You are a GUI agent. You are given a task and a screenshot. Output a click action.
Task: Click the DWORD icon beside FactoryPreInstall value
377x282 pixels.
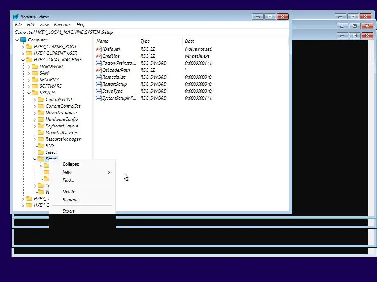pos(99,63)
